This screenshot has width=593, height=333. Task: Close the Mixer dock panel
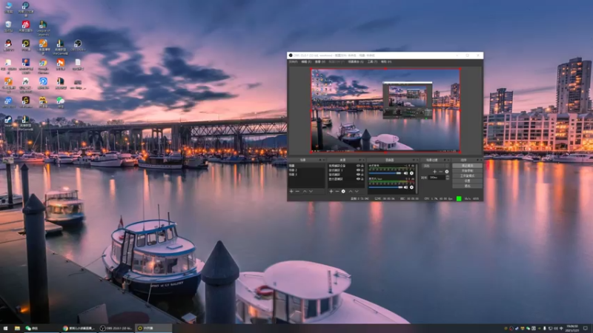(417, 160)
